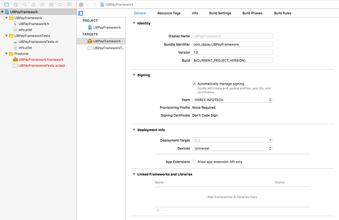Collapse the Identity section
Viewport: 339px width, 220px height.
click(134, 23)
